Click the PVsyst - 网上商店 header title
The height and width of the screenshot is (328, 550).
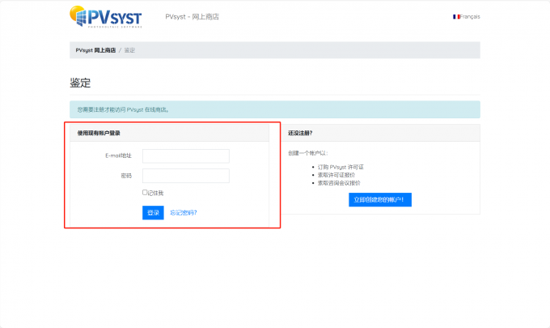pos(192,16)
